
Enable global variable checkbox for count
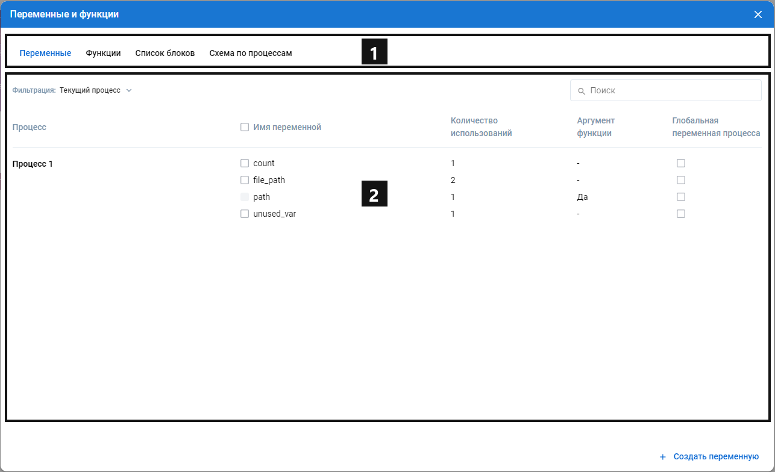coord(681,163)
